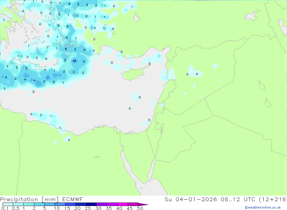
Task: Click the '06..12 UTC' time range text
Action: coord(238,199)
